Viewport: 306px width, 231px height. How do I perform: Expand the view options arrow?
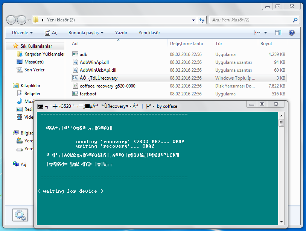265,33
